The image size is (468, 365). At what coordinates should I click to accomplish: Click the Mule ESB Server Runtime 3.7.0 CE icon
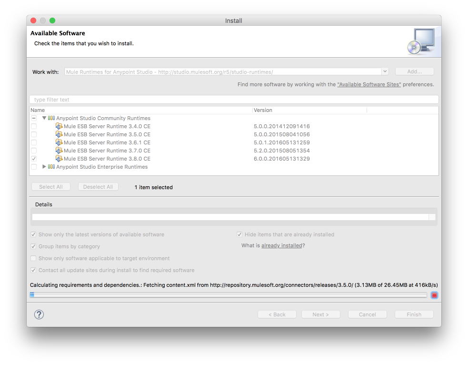pos(59,150)
